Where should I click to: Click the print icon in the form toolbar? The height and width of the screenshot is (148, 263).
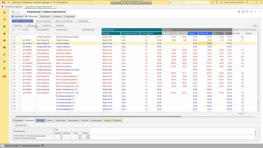pos(243,12)
